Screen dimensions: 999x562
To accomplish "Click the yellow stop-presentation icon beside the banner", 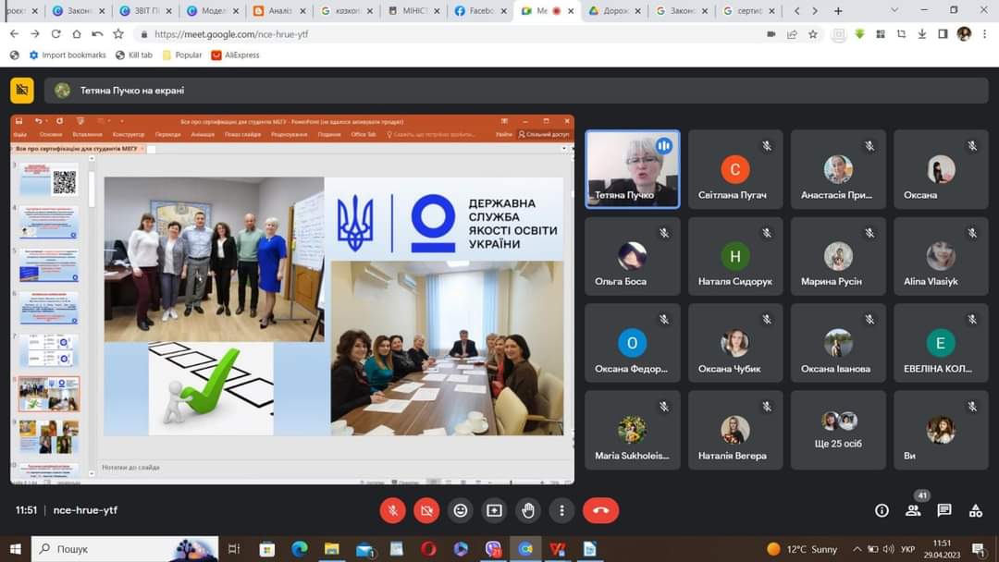I will pos(21,91).
